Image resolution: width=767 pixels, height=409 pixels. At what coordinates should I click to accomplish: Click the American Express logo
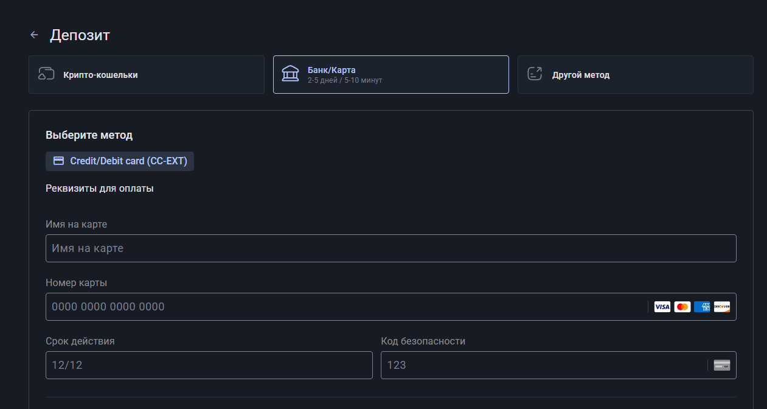[x=702, y=307]
